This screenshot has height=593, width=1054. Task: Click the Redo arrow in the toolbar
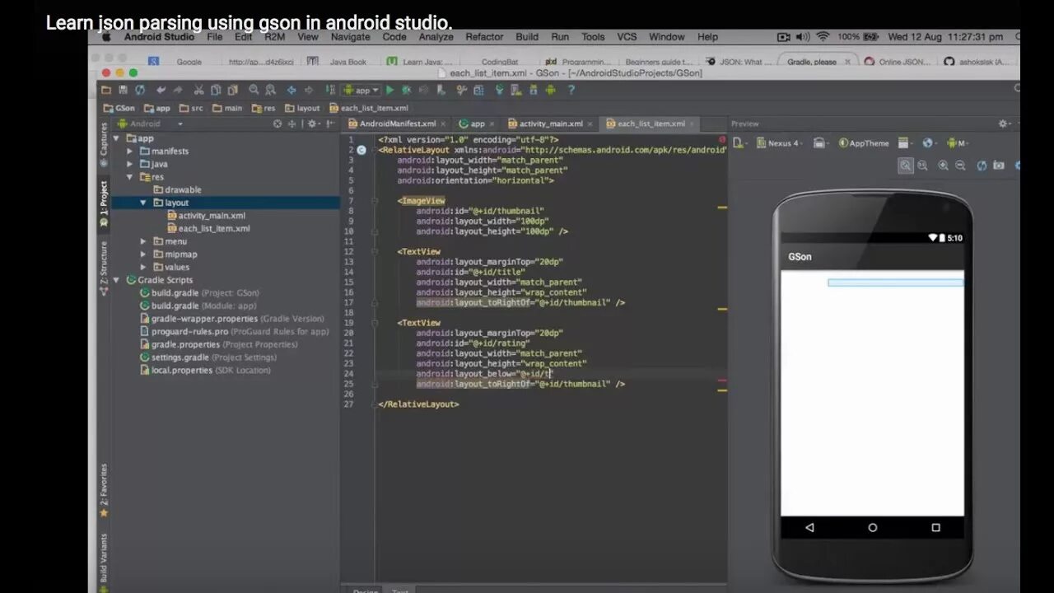[x=178, y=90]
